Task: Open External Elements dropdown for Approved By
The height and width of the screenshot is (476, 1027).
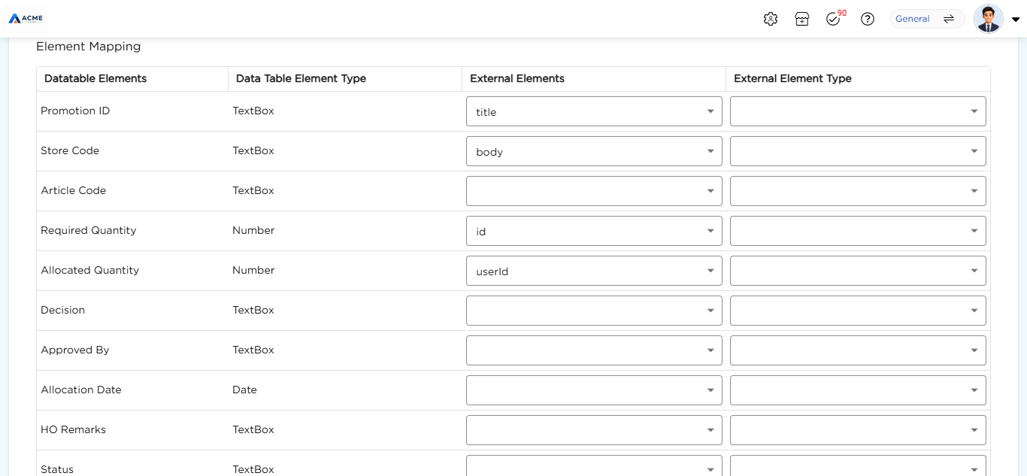Action: point(594,350)
